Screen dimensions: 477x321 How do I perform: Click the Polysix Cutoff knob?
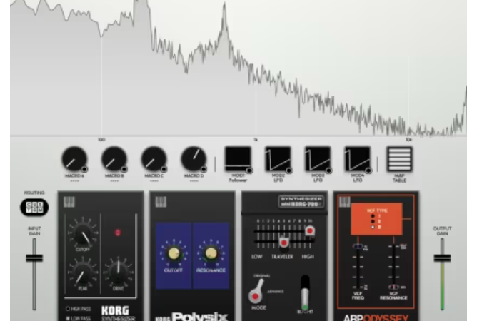point(174,254)
